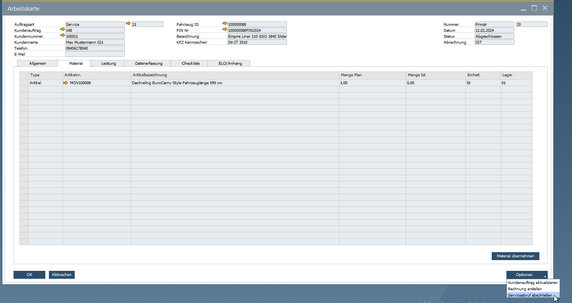Viewport: 572px width, 303px height.
Task: Follow the Kundenauftrag 148 link arrow
Action: (x=62, y=29)
